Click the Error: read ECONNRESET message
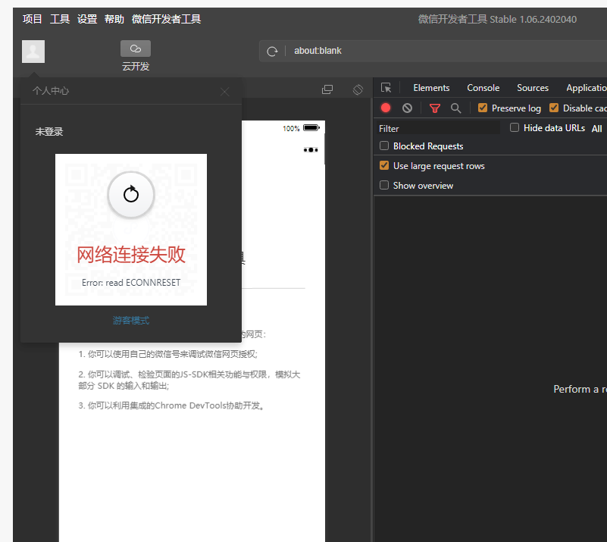The image size is (607, 542). (x=131, y=283)
